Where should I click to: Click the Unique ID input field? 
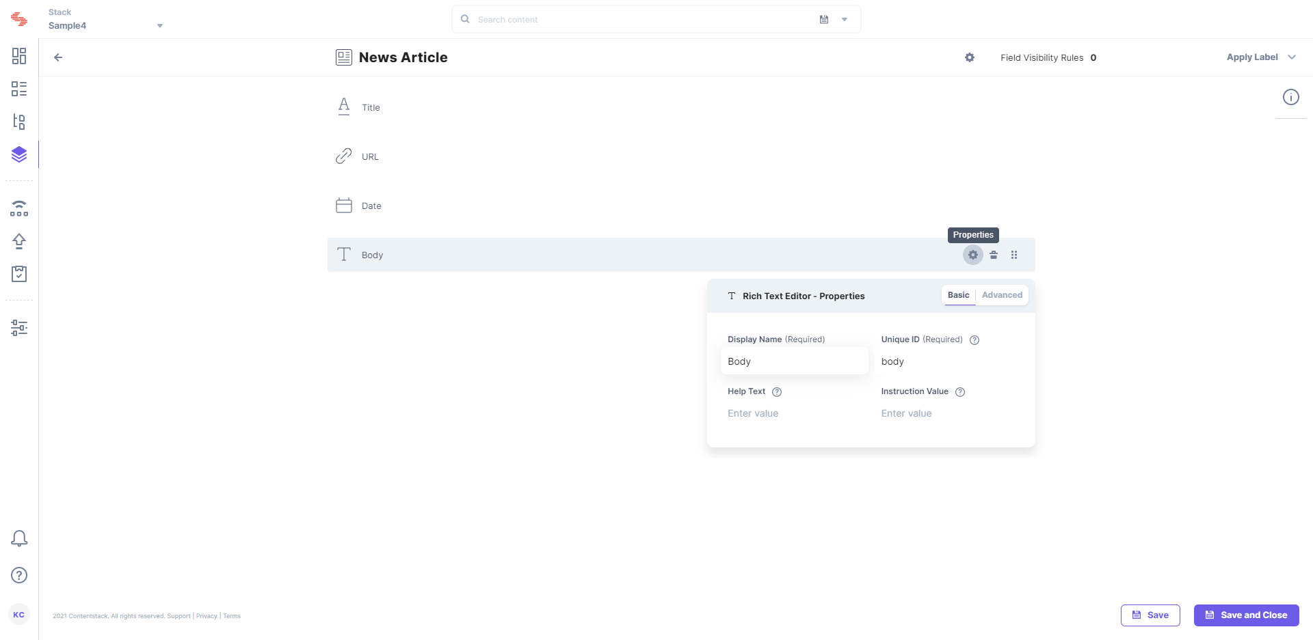948,361
